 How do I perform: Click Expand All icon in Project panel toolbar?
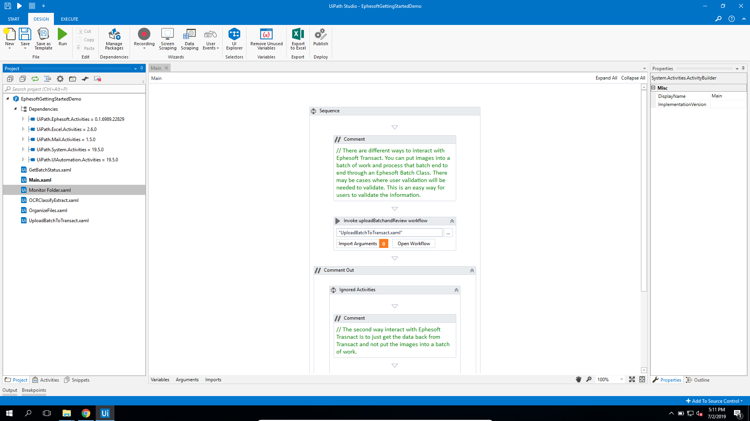click(10, 79)
